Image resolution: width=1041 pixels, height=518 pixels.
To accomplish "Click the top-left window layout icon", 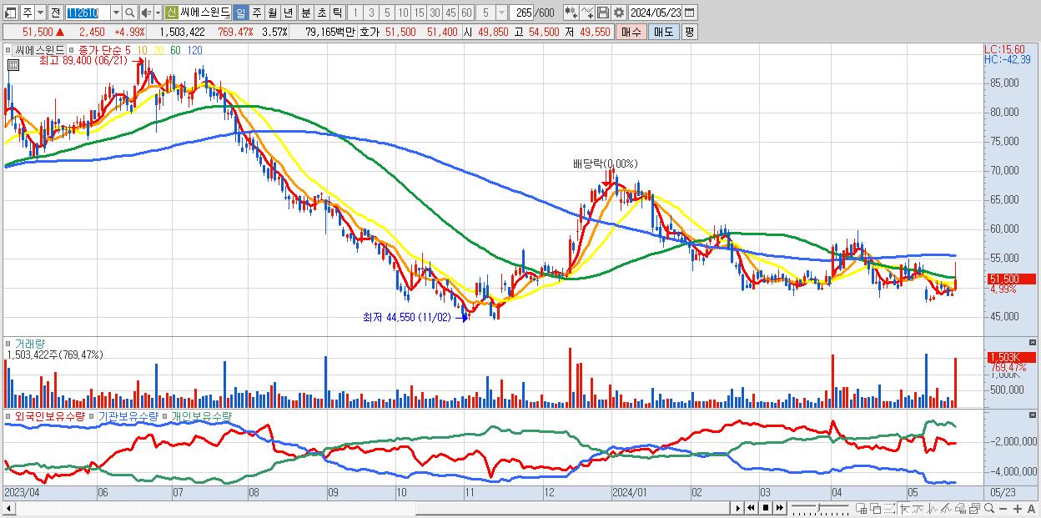I will pos(10,13).
